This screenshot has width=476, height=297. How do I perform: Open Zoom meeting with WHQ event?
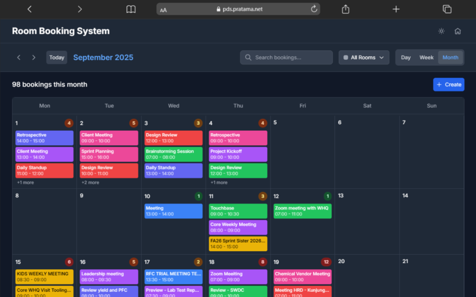click(302, 211)
